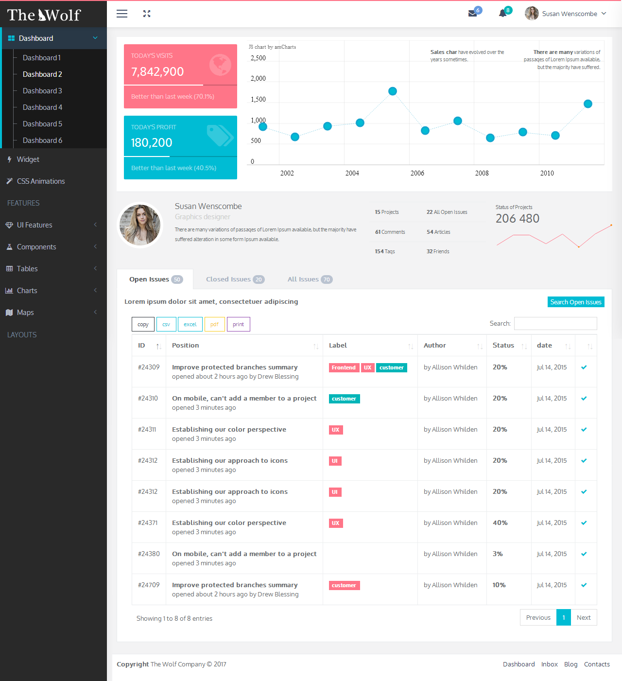Click the table Search input field
Image resolution: width=622 pixels, height=681 pixels.
555,324
